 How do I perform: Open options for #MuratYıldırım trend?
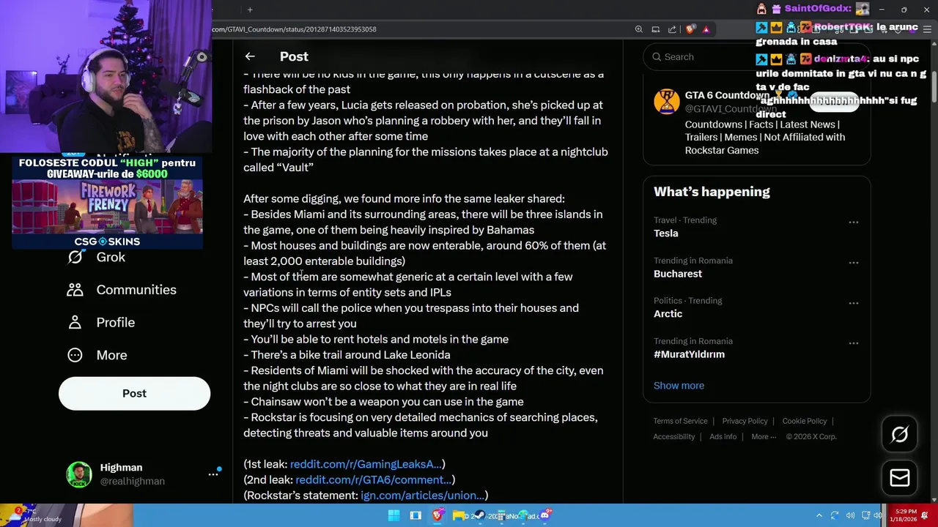854,343
